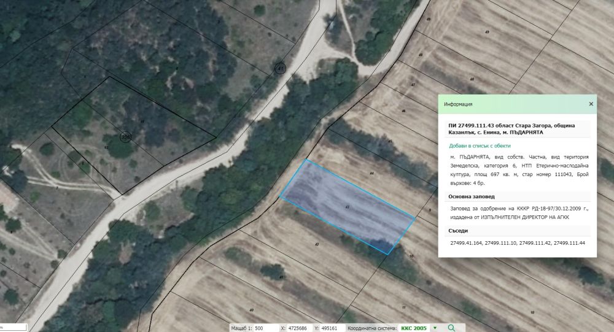Click the circled 306 marker in the forest

(126, 136)
